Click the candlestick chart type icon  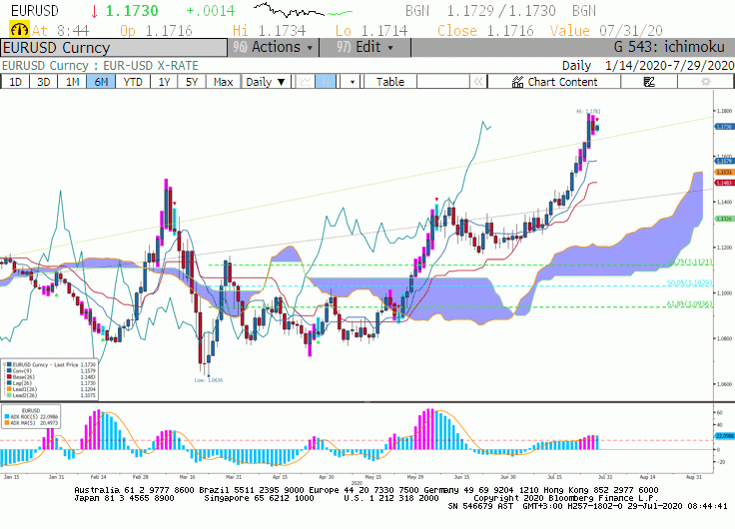coord(326,82)
